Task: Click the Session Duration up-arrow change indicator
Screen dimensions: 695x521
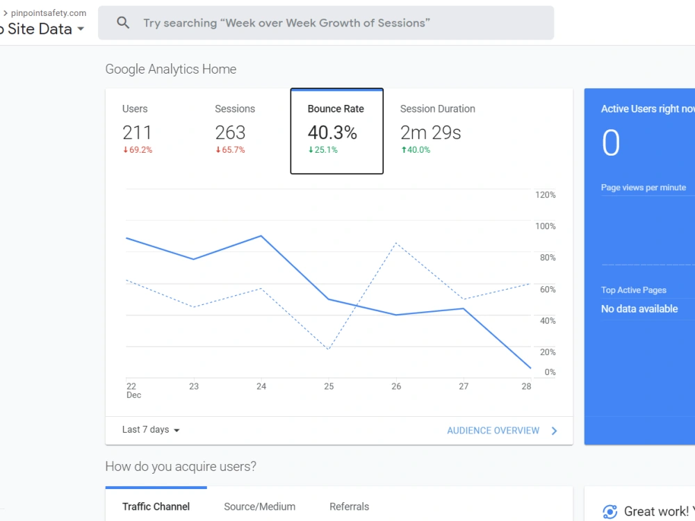Action: (x=404, y=150)
